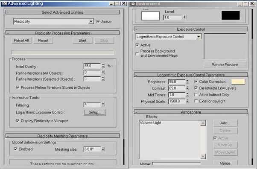
Task: Click the Reset button in Radiosity Processing
Action: (43, 41)
